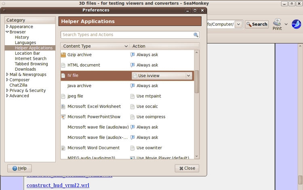303x190 pixels.
Task: Click the Gzip archive file icon
Action: coord(63,55)
